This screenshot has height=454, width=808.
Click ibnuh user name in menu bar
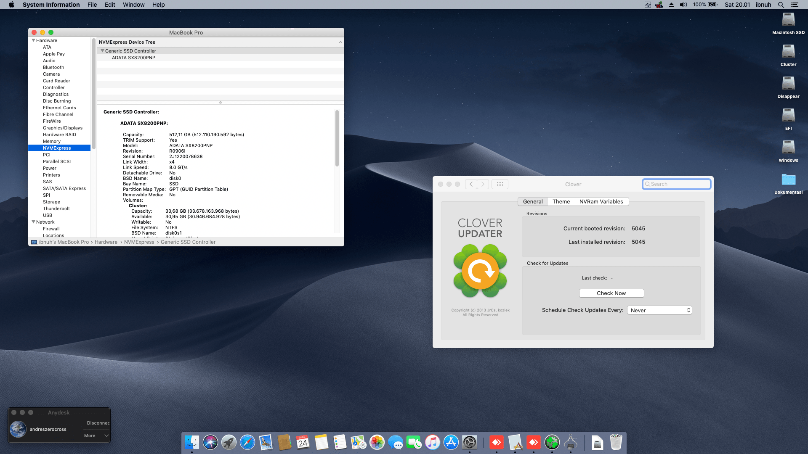click(x=763, y=5)
